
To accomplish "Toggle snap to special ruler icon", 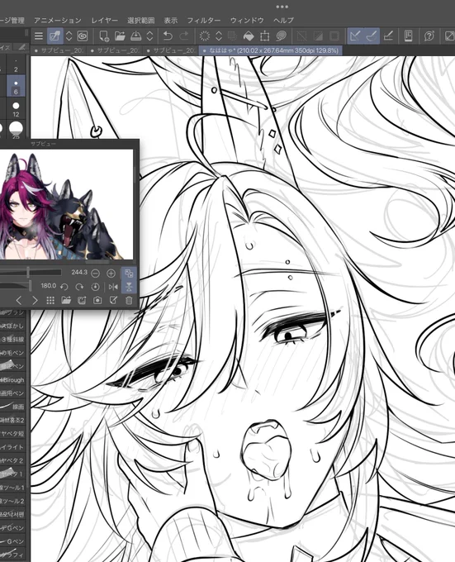I will [372, 36].
